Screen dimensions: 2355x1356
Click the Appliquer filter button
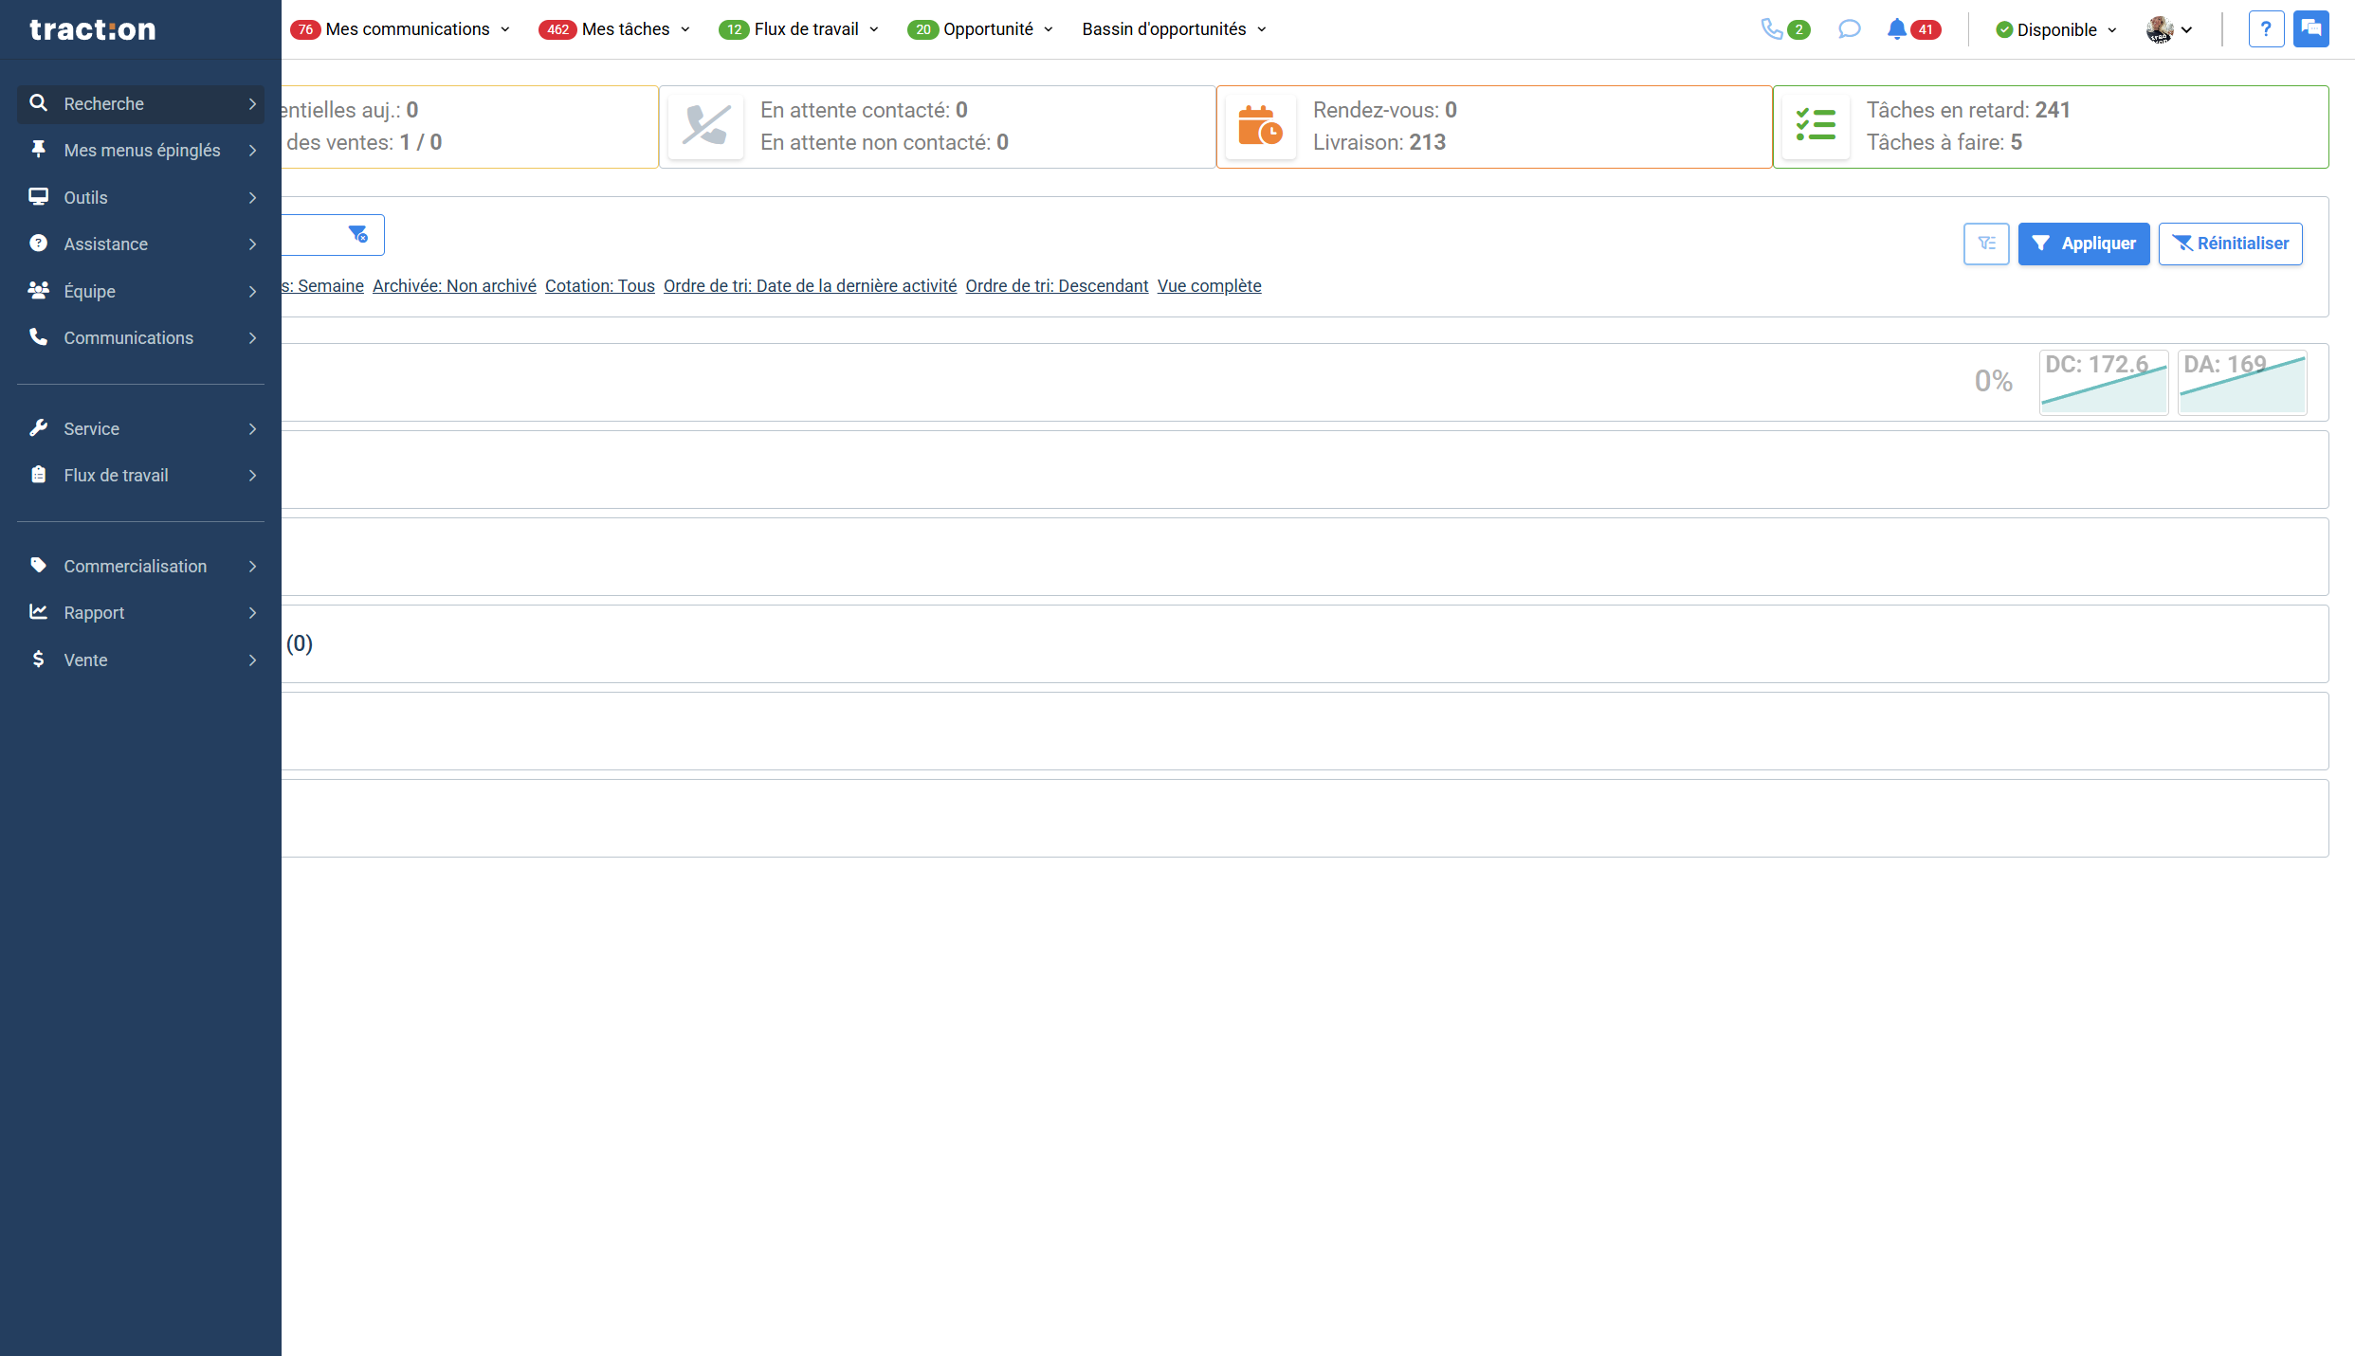(x=2084, y=244)
